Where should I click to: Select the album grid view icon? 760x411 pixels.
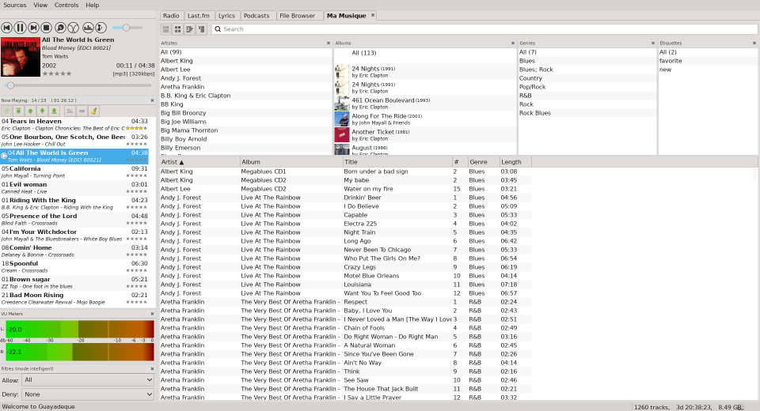point(178,29)
